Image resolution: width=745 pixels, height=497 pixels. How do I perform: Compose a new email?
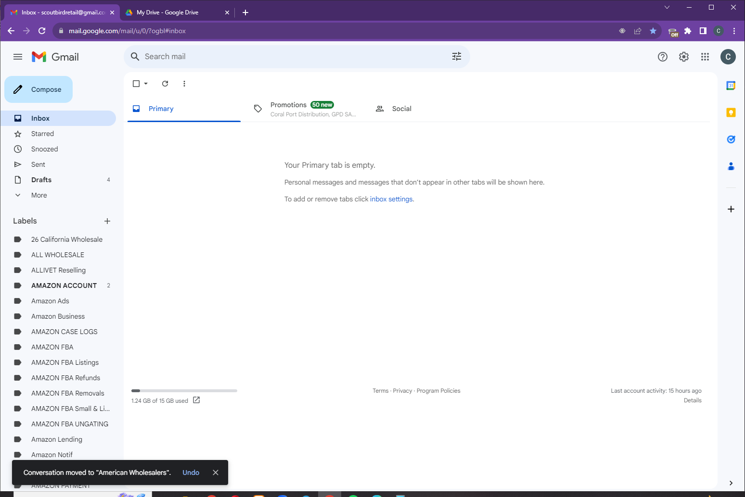click(x=39, y=89)
